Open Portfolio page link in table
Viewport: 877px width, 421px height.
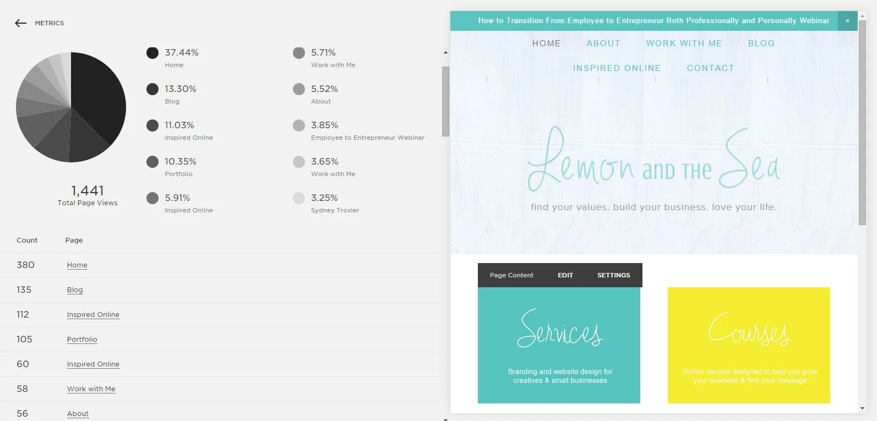82,340
